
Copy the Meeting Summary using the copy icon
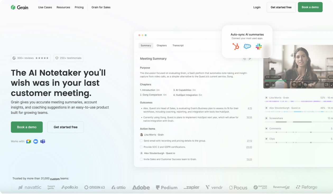[x=244, y=59]
